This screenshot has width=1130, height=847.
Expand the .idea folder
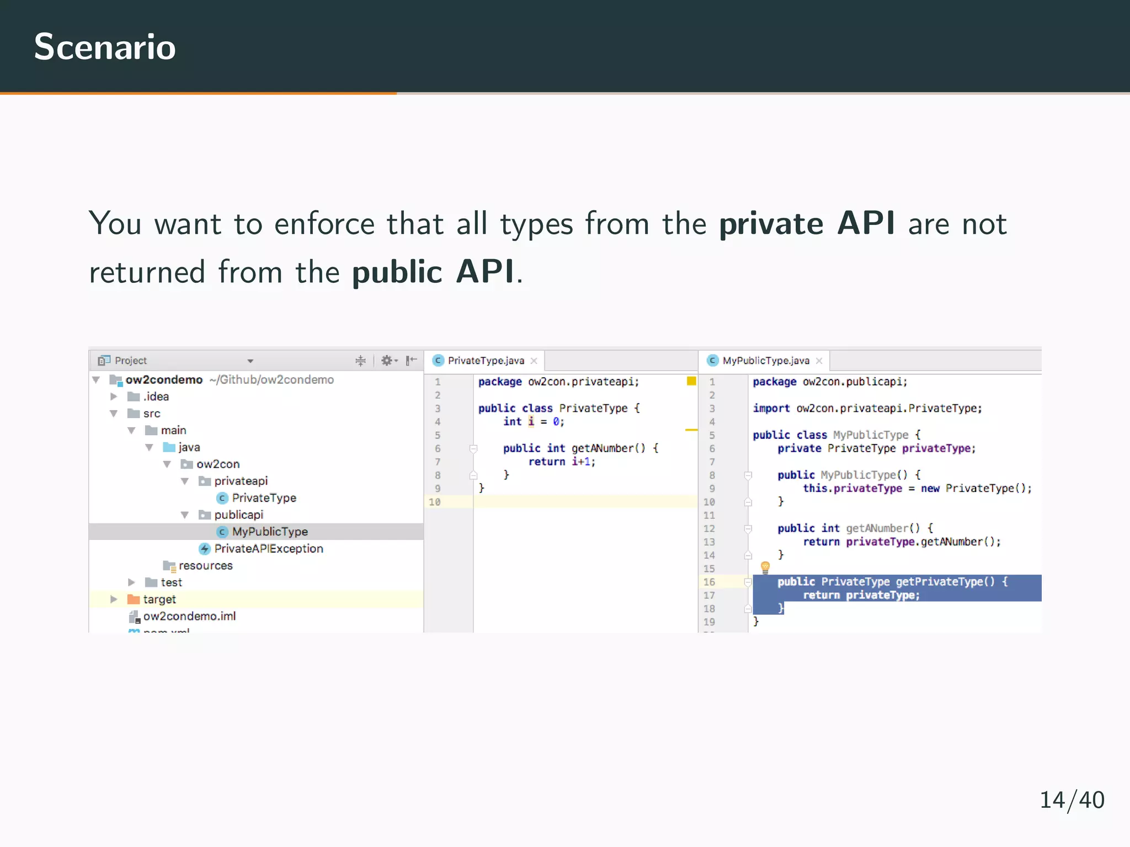coord(114,396)
